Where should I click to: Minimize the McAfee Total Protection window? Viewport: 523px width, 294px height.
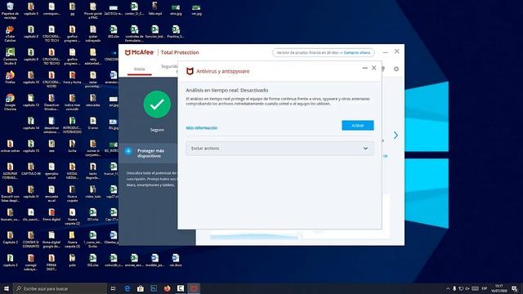[385, 52]
